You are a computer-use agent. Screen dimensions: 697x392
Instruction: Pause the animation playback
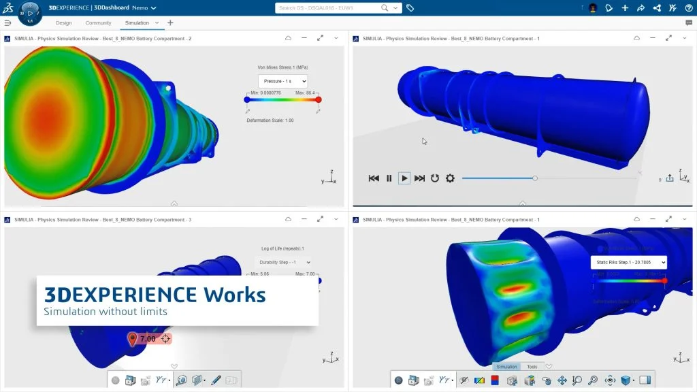pos(389,178)
